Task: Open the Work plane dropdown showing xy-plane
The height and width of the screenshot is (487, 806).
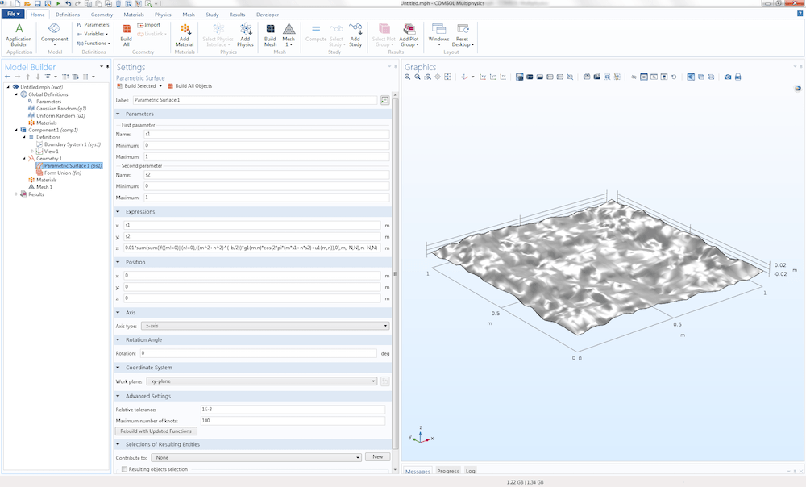Action: point(374,381)
